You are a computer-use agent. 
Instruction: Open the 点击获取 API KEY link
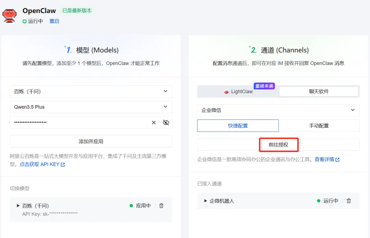coord(39,164)
